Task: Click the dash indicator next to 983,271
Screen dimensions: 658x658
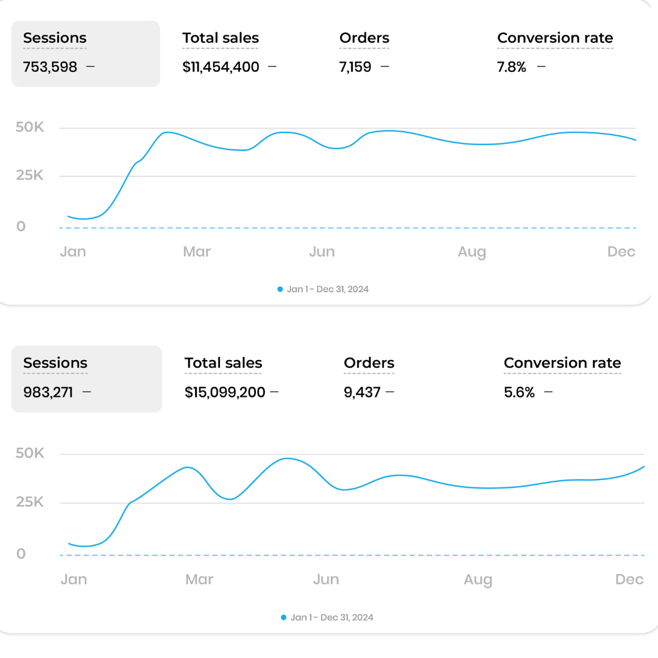Action: click(x=87, y=392)
